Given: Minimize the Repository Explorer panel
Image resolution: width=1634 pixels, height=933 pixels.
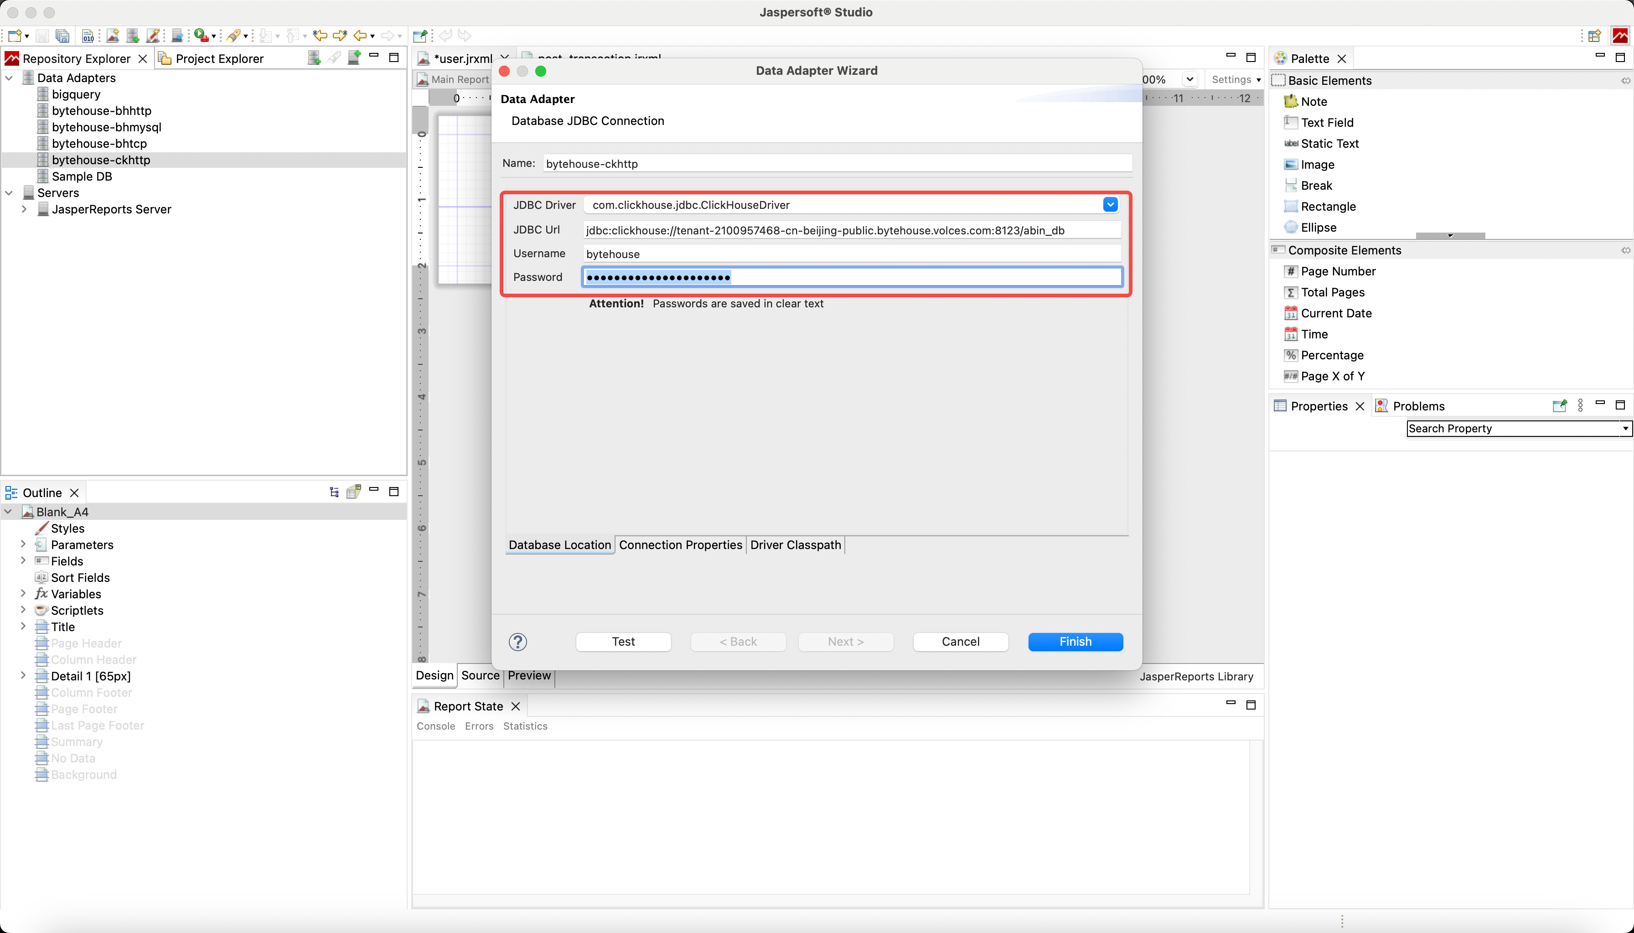Looking at the screenshot, I should pyautogui.click(x=374, y=57).
